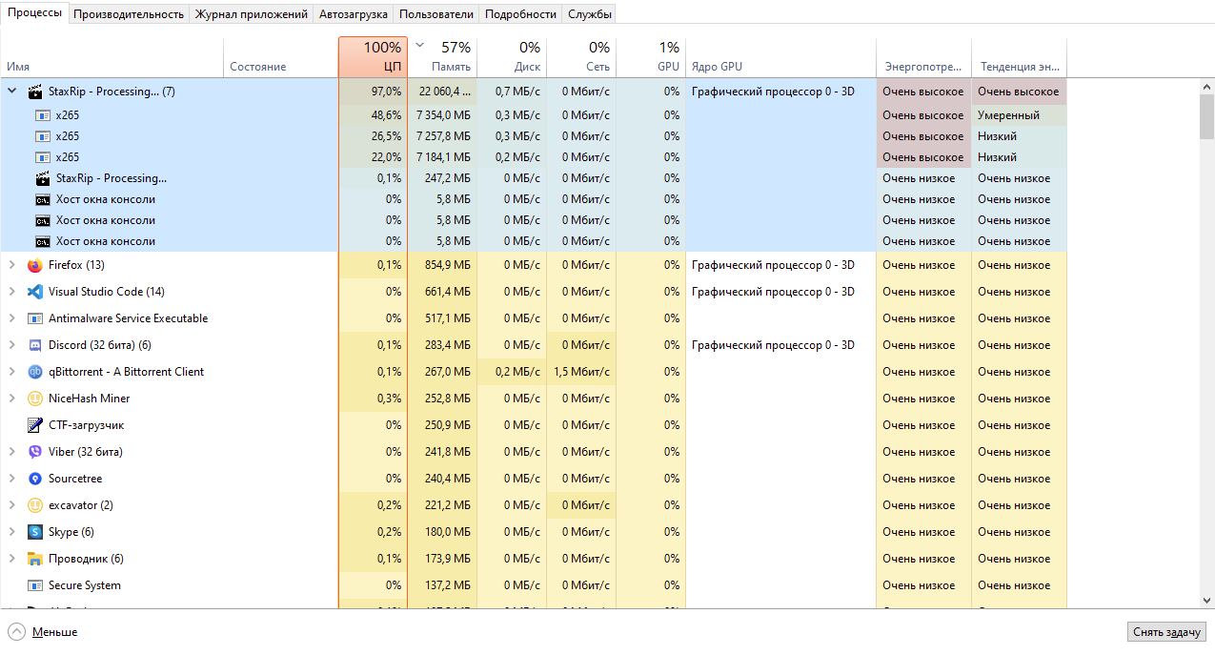
Task: Click the Skype process icon
Action: (35, 532)
